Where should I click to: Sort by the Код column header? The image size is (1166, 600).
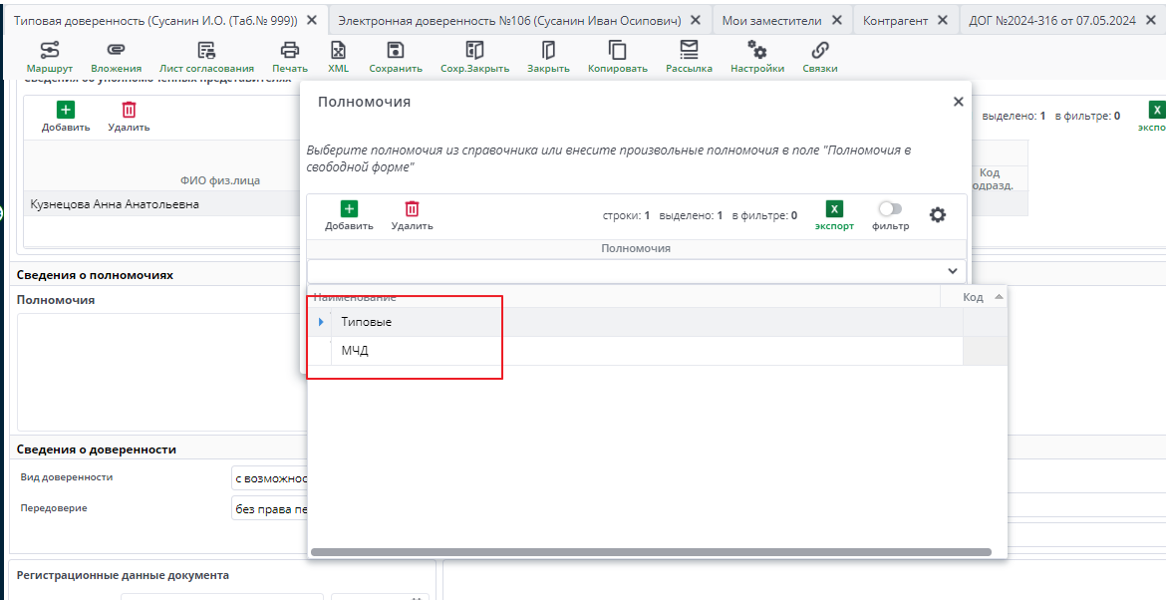pyautogui.click(x=973, y=297)
